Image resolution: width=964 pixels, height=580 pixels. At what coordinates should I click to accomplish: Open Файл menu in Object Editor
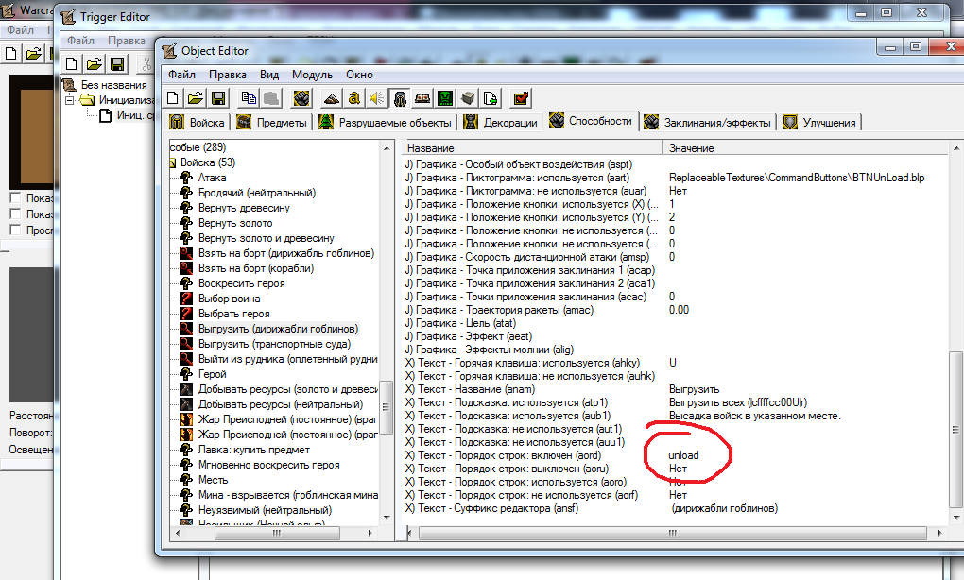(x=182, y=75)
